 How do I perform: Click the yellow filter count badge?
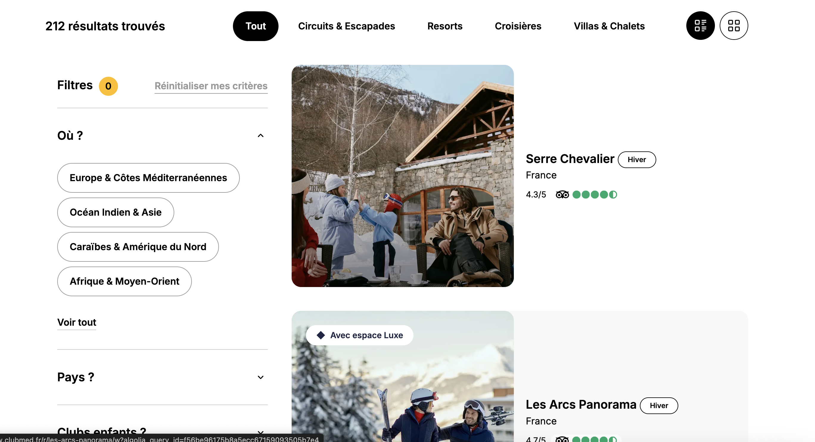(108, 86)
